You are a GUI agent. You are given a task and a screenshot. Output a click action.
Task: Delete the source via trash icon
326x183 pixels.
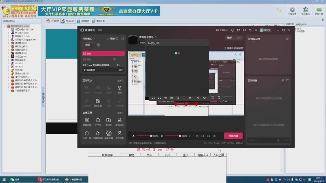point(219,98)
